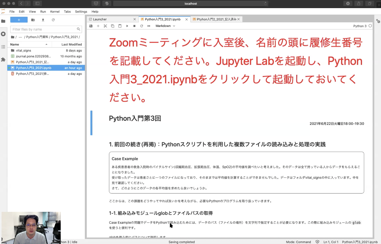Open the Extension Manager puzzle icon
Screen dimensions: 381x244
3,59
